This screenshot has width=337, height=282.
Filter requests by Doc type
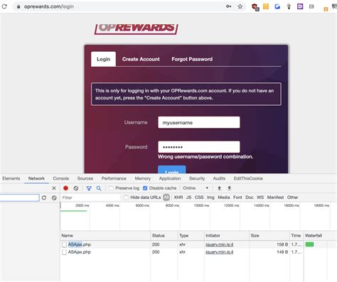(250, 197)
